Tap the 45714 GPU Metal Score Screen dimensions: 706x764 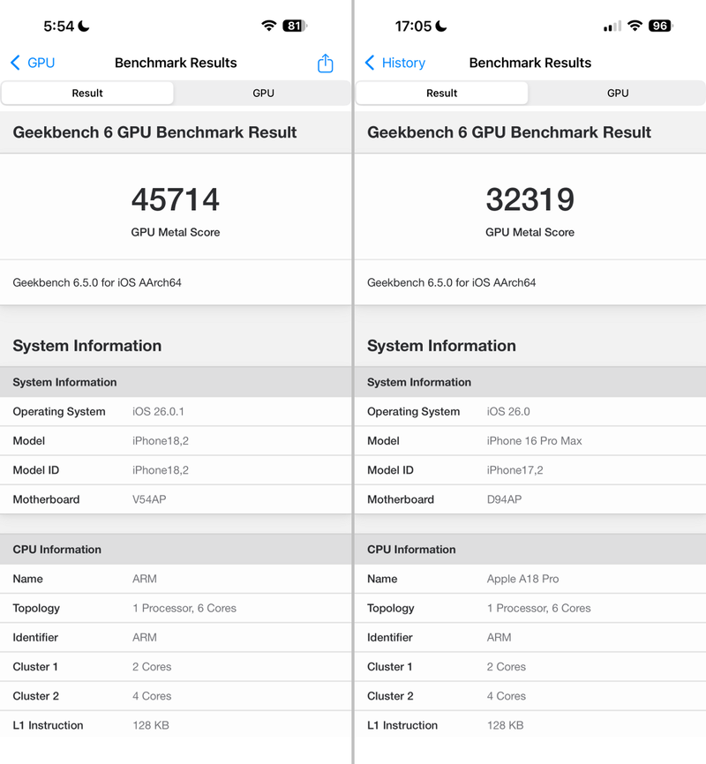(176, 199)
